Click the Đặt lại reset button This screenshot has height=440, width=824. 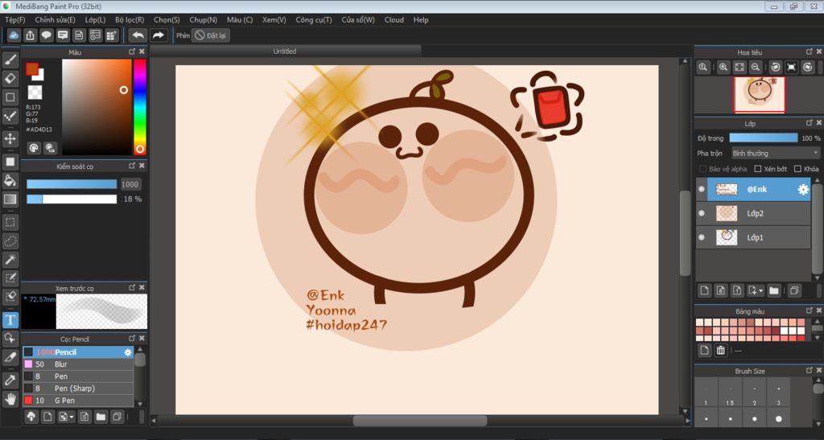210,35
